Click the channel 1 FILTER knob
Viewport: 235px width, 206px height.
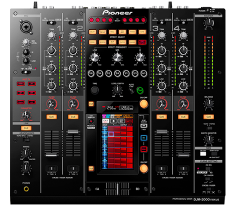pyautogui.click(x=52, y=104)
